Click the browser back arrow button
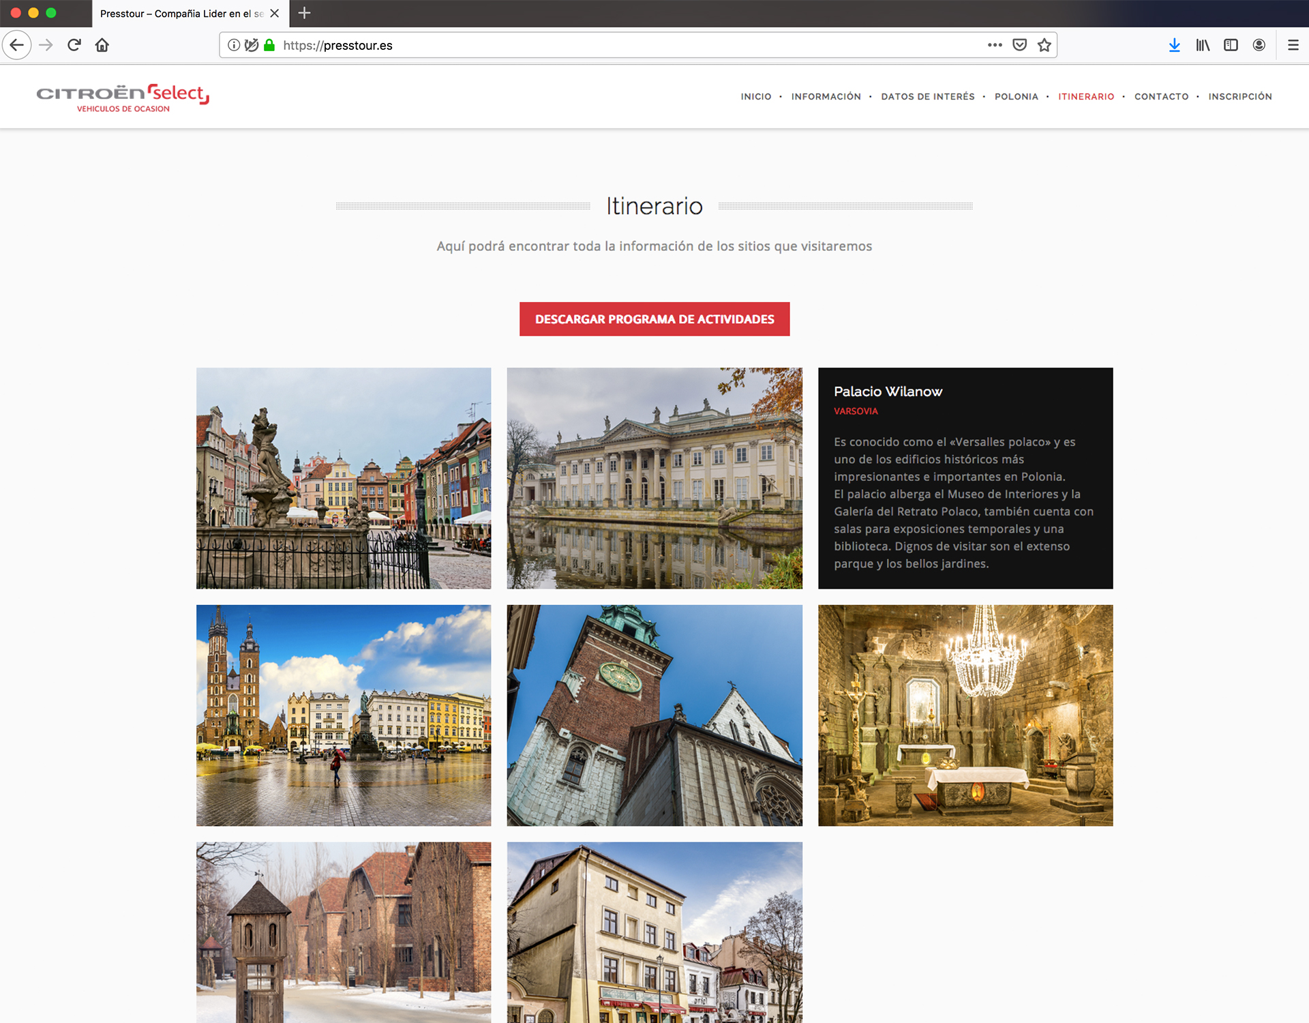Image resolution: width=1309 pixels, height=1023 pixels. tap(17, 45)
